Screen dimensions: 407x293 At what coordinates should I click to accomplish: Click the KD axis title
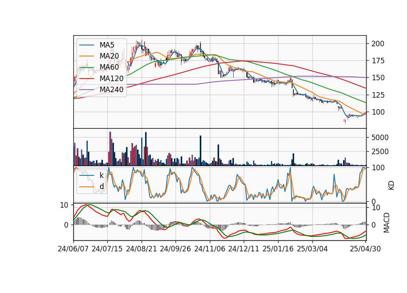(391, 185)
